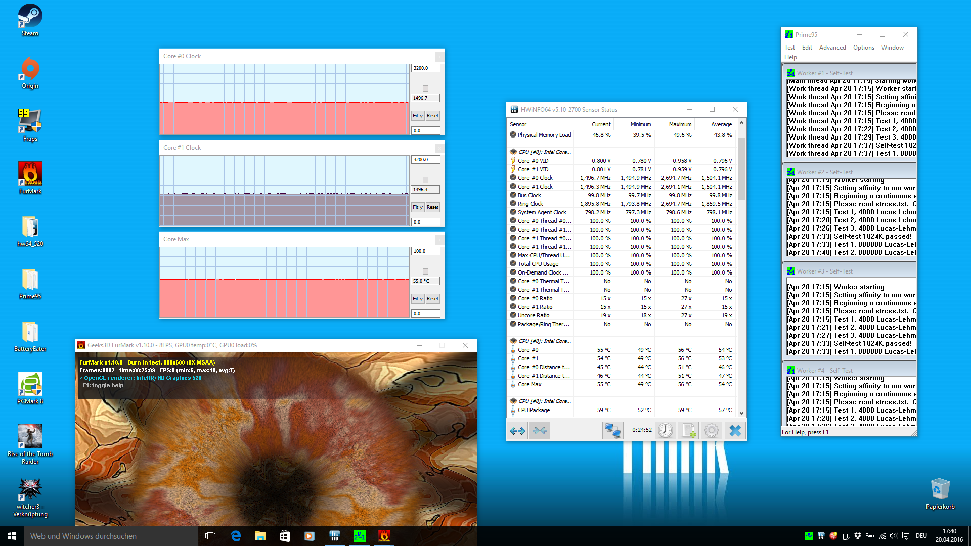Open File Explorer from taskbar
Viewport: 971px width, 546px height.
click(x=260, y=536)
